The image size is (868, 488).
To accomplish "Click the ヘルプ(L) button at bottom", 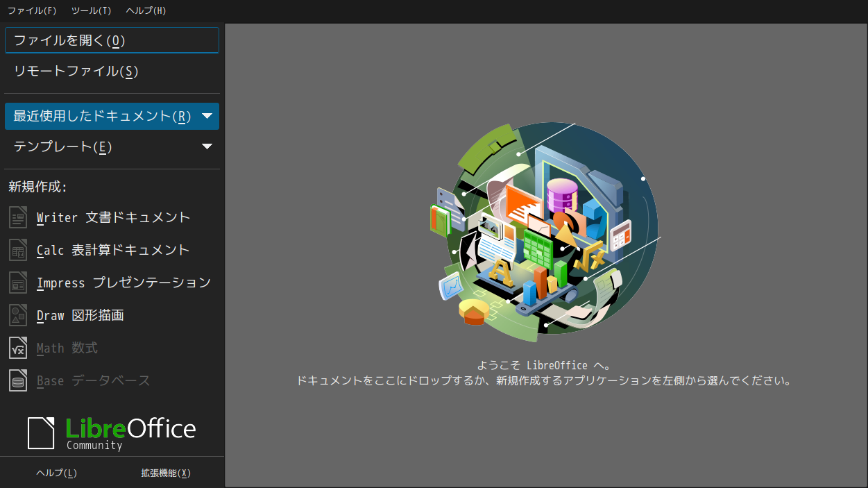I will click(x=56, y=473).
